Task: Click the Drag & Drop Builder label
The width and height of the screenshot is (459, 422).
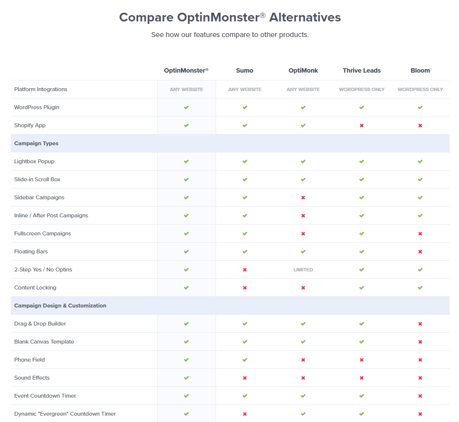Action: (x=40, y=324)
